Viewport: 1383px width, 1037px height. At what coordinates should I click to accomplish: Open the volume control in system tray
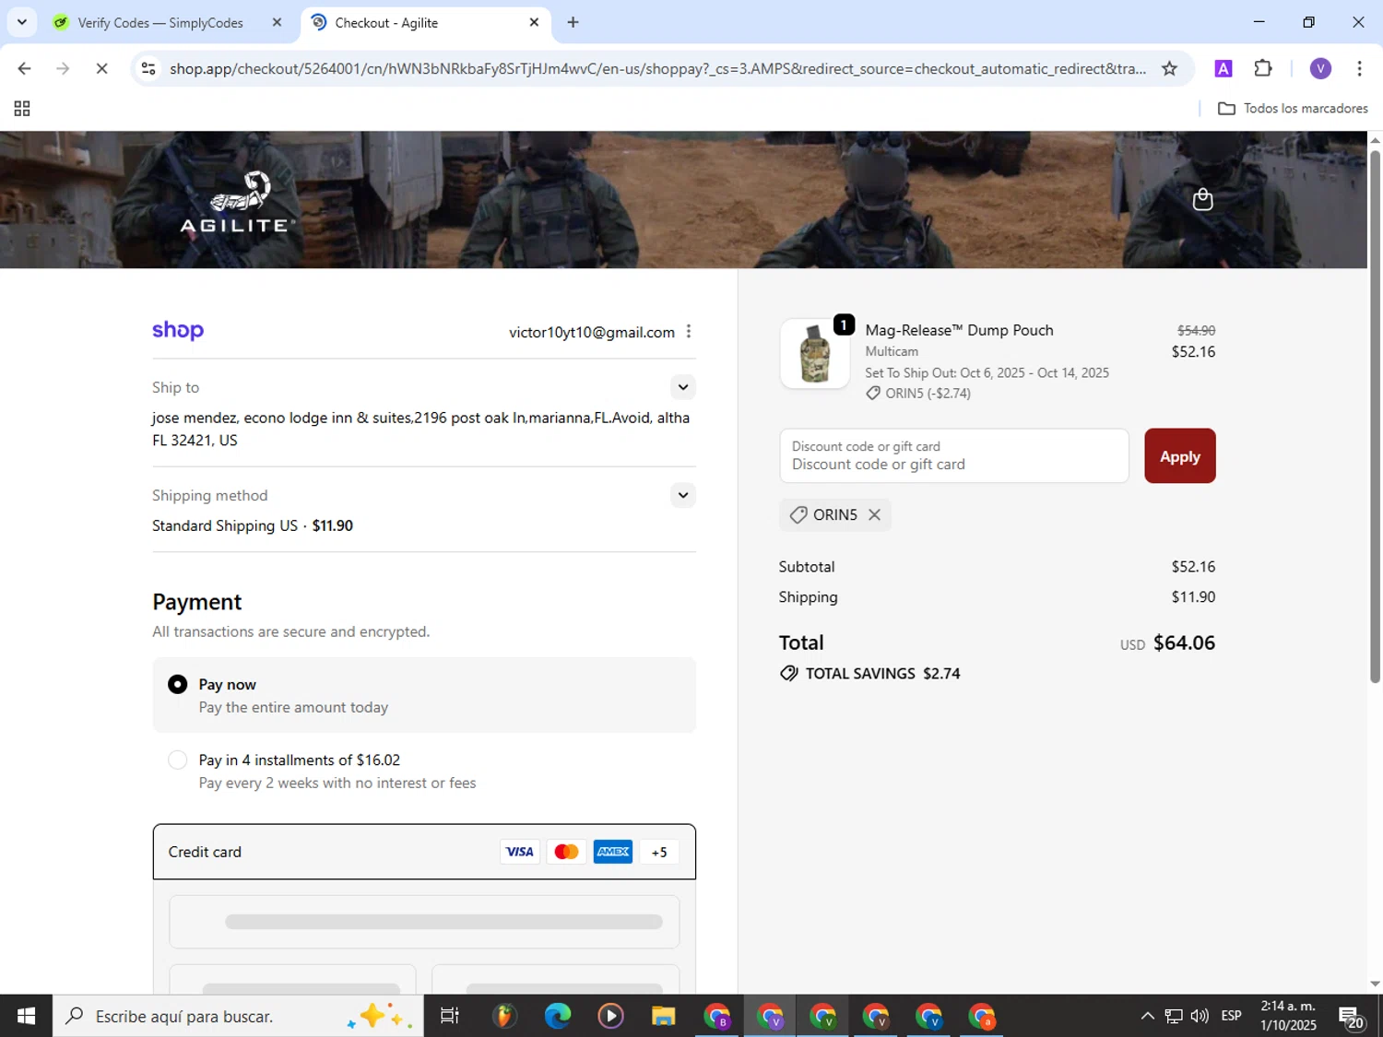(1200, 1016)
